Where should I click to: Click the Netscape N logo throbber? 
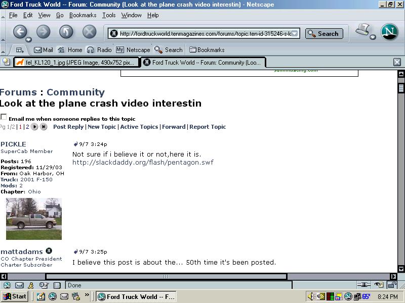pyautogui.click(x=389, y=32)
